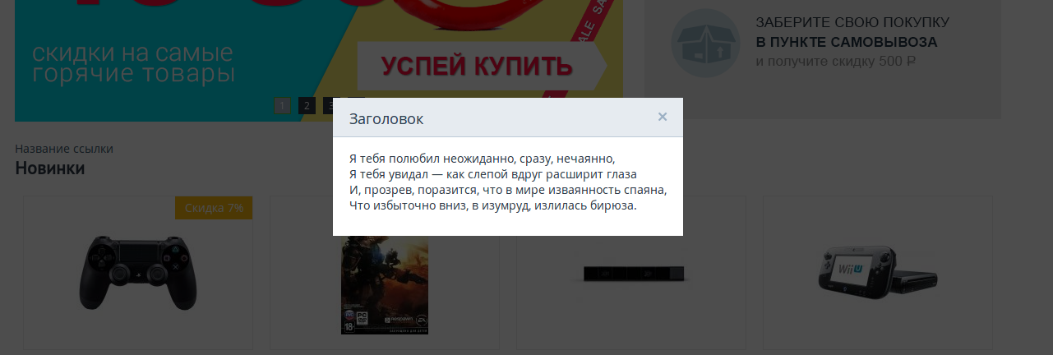The height and width of the screenshot is (355, 1053).
Task: Open the Wii U console product image
Action: click(877, 271)
